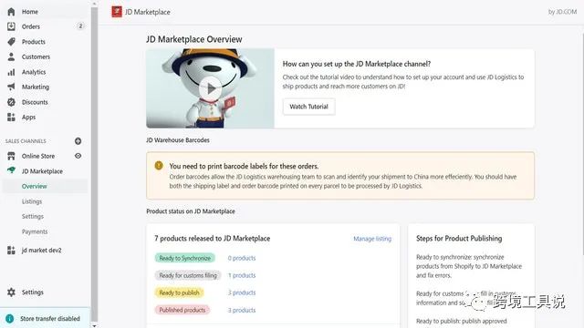Click the Ready to Synchronize badge
This screenshot has height=328, width=584.
(x=185, y=258)
